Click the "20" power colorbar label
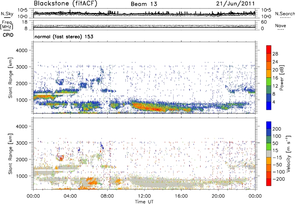Image resolution: width=295 pixels, height=204 pixels. coord(275,70)
